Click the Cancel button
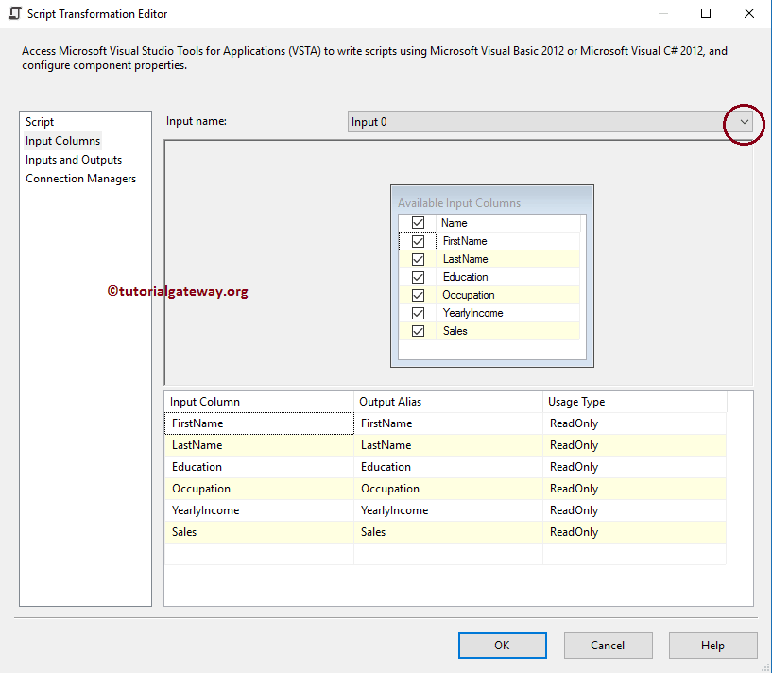Screen dimensions: 772x673 (x=608, y=645)
